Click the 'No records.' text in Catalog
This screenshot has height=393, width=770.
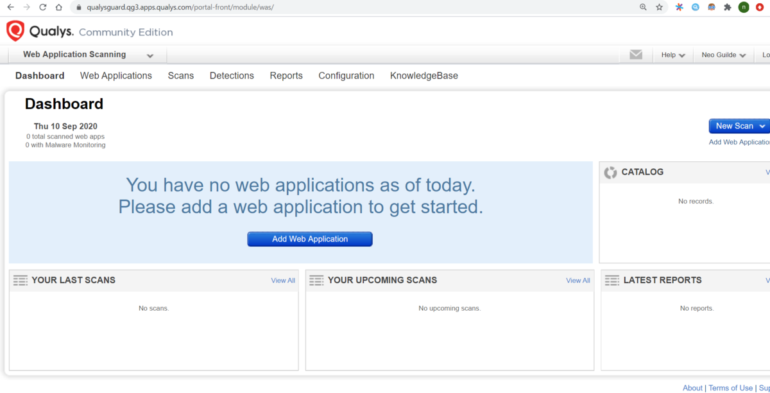pyautogui.click(x=696, y=202)
